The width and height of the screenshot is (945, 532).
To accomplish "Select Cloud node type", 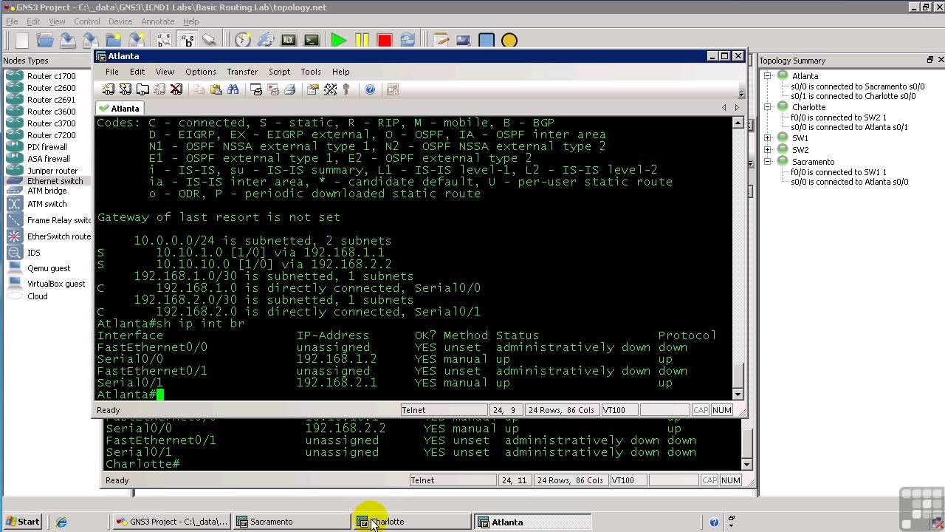I will 27,296.
